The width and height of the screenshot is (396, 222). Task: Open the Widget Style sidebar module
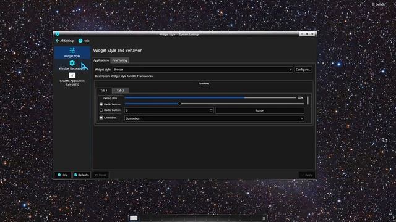[x=72, y=52]
